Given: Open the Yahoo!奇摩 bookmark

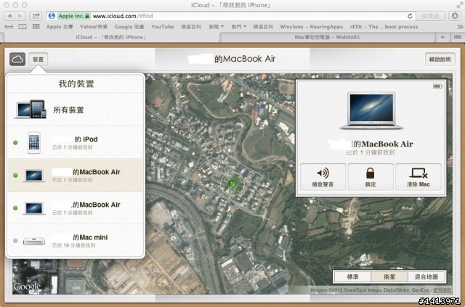Looking at the screenshot, I should point(94,27).
